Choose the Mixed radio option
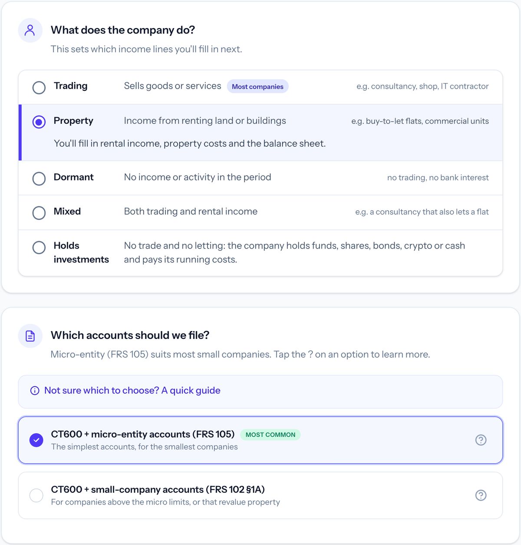This screenshot has height=545, width=521. coord(39,213)
